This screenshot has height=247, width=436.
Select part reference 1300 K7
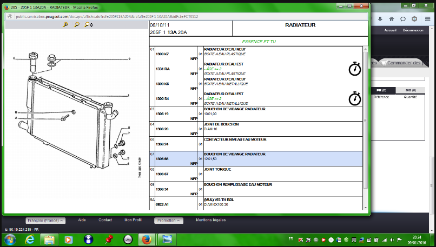click(162, 54)
